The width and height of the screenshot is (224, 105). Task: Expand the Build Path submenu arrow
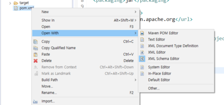tap(135, 80)
